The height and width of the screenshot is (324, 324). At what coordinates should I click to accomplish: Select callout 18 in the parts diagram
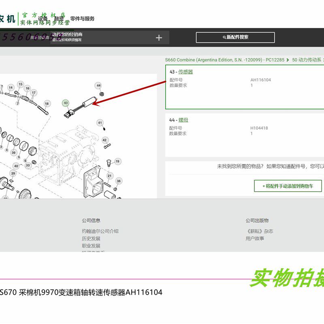point(47,104)
